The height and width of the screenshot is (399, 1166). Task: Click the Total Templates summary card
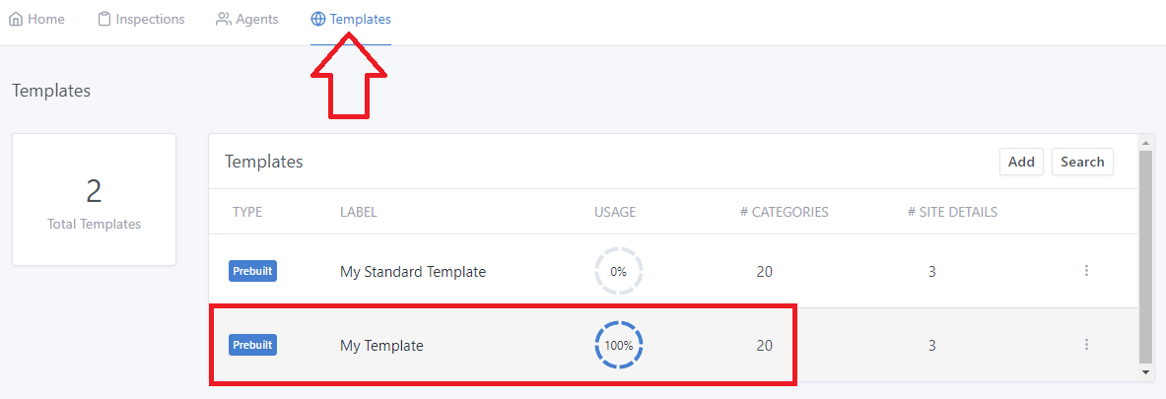[x=95, y=200]
